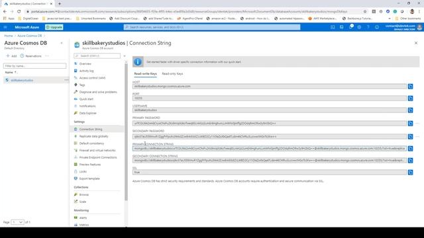Switch to Read-only Keys tab

(x=172, y=73)
